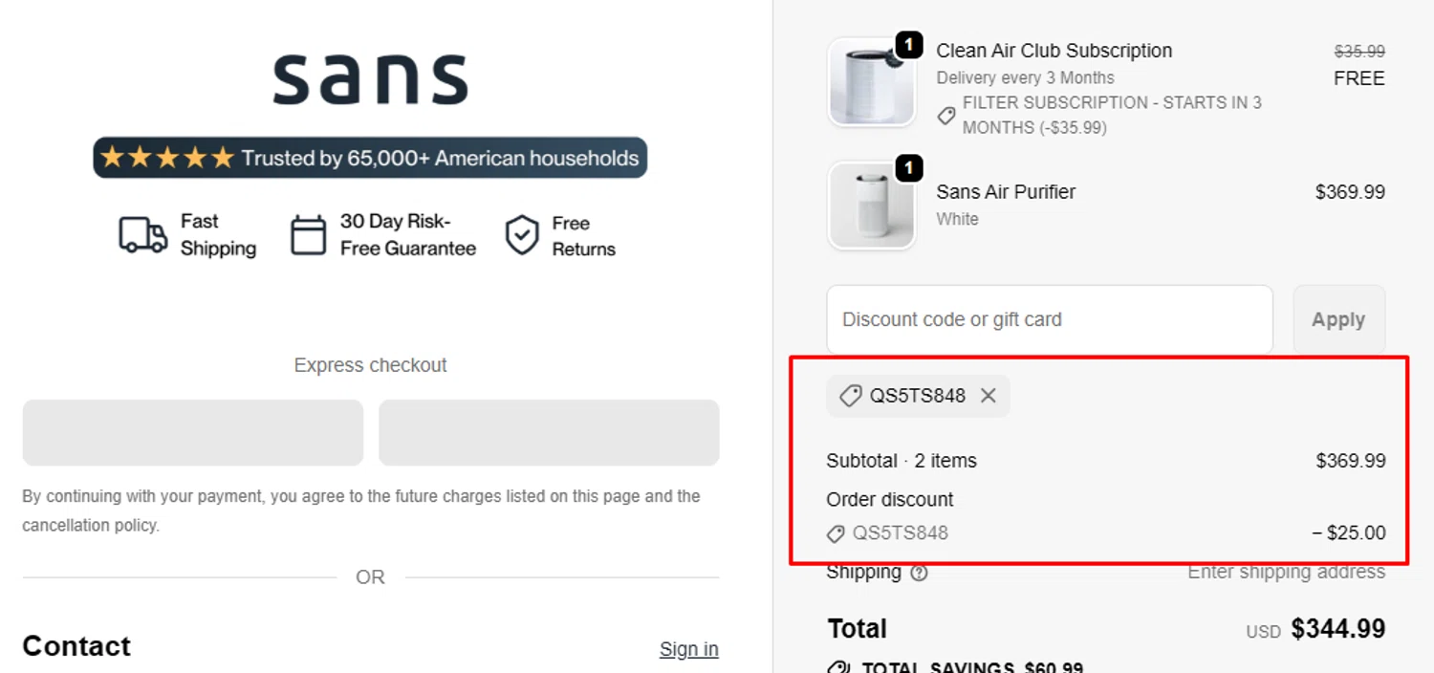Click the left express checkout button
Viewport: 1434px width, 673px height.
pyautogui.click(x=193, y=432)
